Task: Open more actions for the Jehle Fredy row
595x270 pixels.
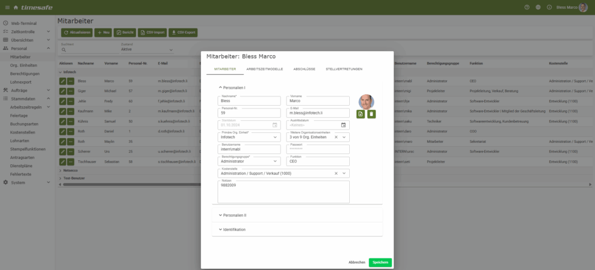Action: coord(70,101)
